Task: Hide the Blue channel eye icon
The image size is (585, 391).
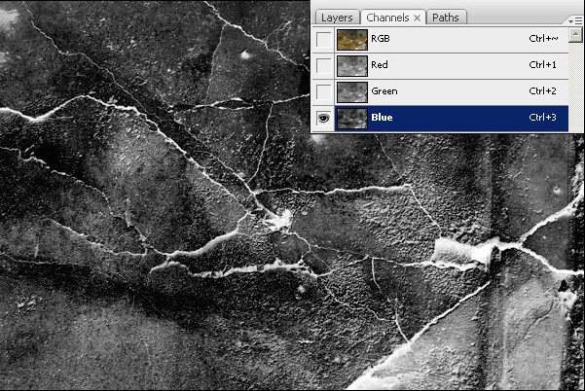Action: 323,118
